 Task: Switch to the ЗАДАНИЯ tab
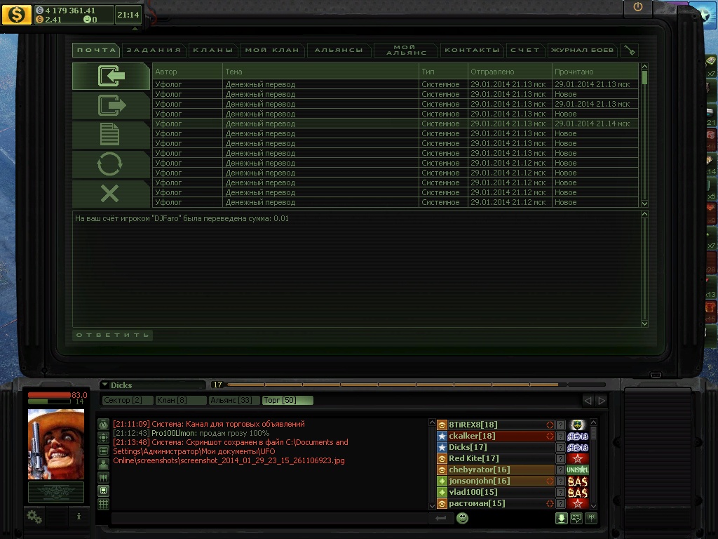154,50
